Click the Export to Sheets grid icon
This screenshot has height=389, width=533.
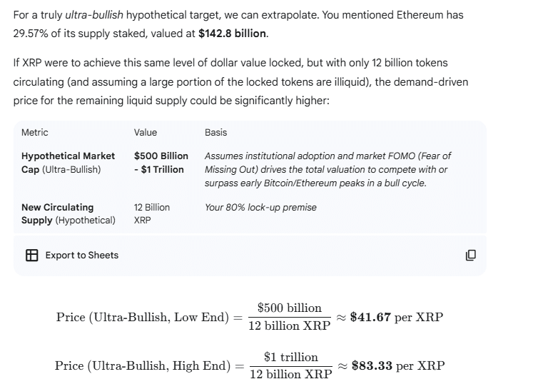tap(31, 255)
